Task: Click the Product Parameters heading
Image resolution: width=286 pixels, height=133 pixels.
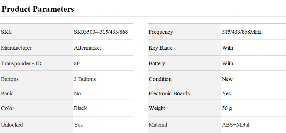Action: [x=38, y=9]
